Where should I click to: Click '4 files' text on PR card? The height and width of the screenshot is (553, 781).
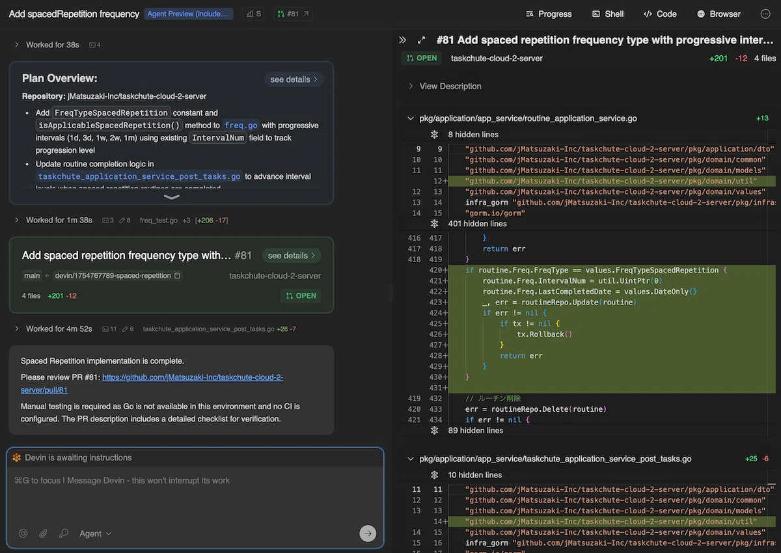coord(31,296)
